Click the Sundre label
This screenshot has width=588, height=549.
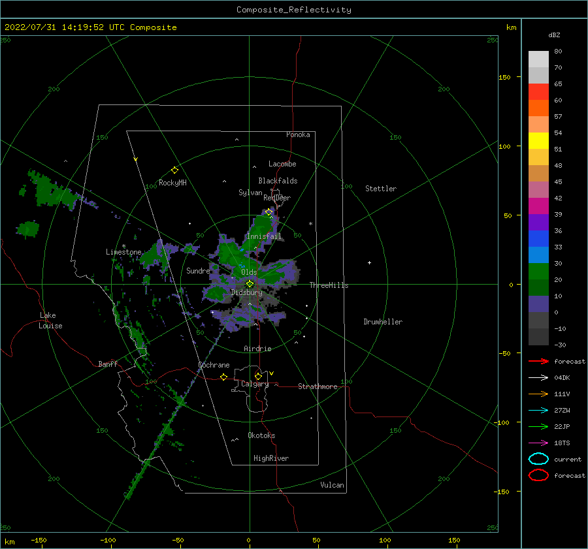coord(198,270)
